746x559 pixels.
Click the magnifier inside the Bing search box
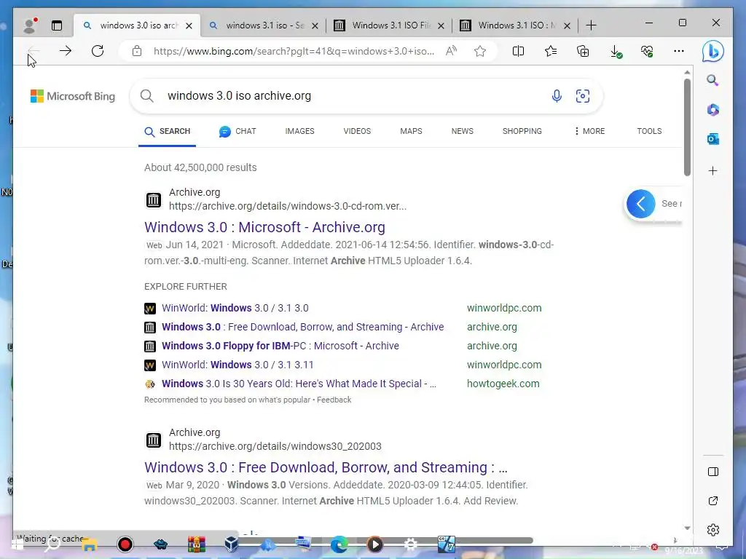[x=147, y=96]
